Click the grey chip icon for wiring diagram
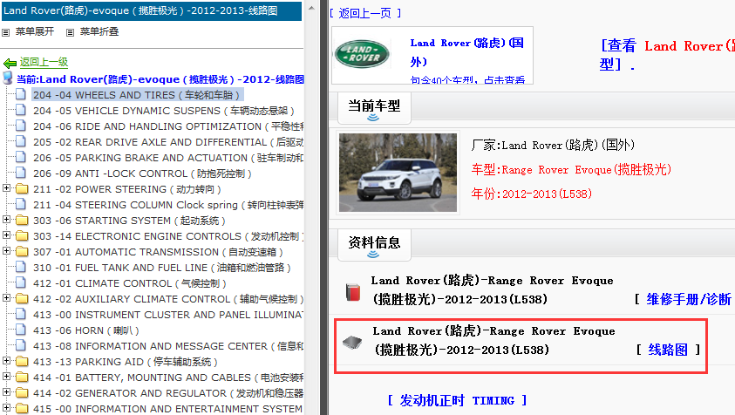735x415 pixels. (352, 343)
